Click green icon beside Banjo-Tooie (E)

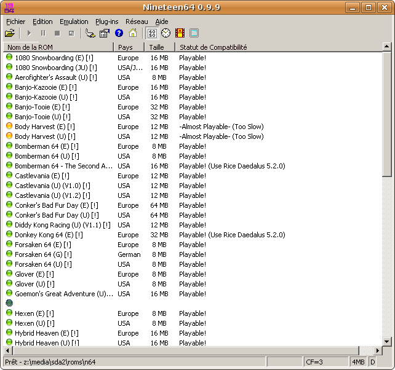(9, 106)
